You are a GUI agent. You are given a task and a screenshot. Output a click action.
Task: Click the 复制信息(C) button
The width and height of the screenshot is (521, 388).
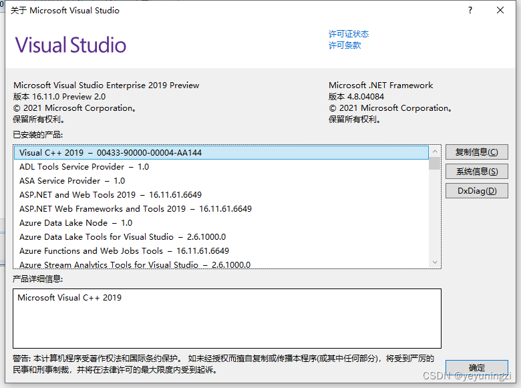pos(476,152)
